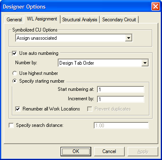This screenshot has width=162, height=160.
Task: Close the Designer Options dialog
Action: (155, 7)
